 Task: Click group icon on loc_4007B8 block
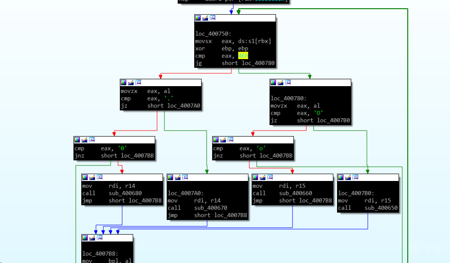click(x=100, y=238)
